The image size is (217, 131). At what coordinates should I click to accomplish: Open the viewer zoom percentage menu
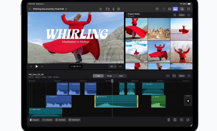112,66
